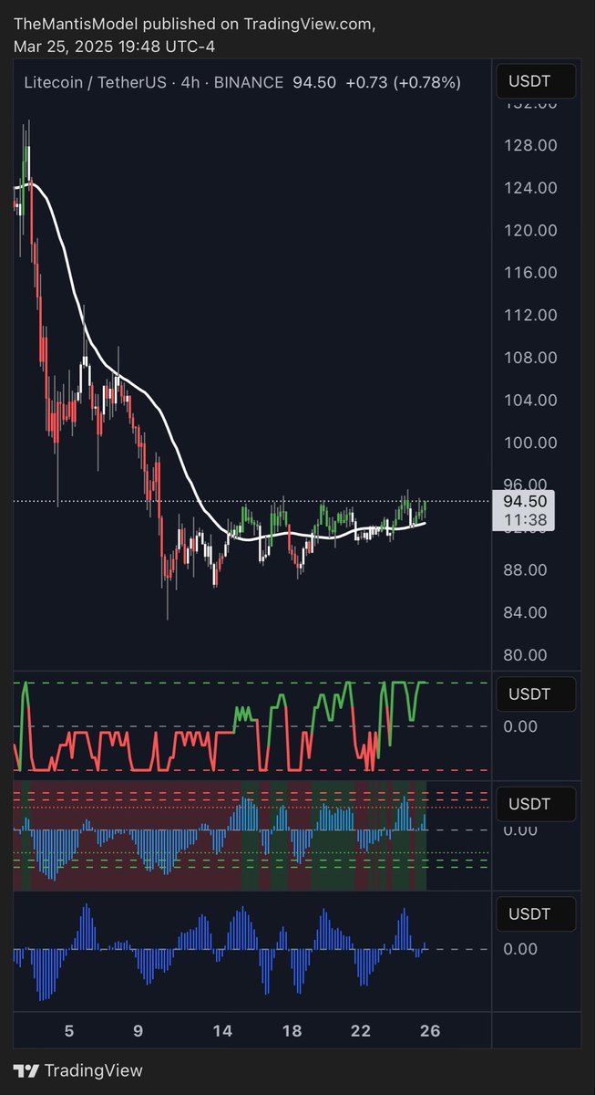Click the date label 14 on time axis
Image resolution: width=595 pixels, height=1095 pixels.
coord(222,1031)
